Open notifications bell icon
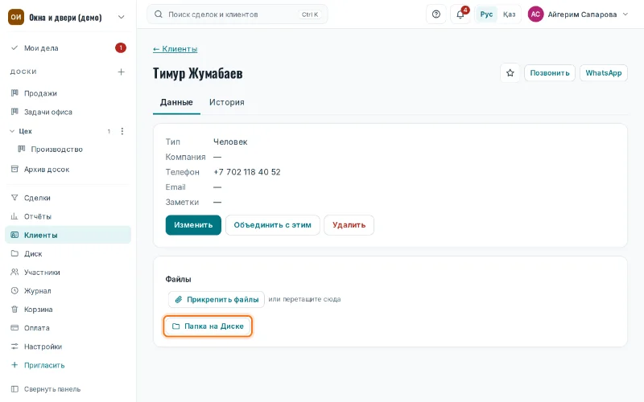The width and height of the screenshot is (644, 402). [x=460, y=14]
